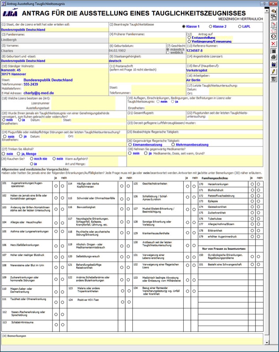
Task: Click the Familienname field containing Lindbergh
Action: pos(54,40)
